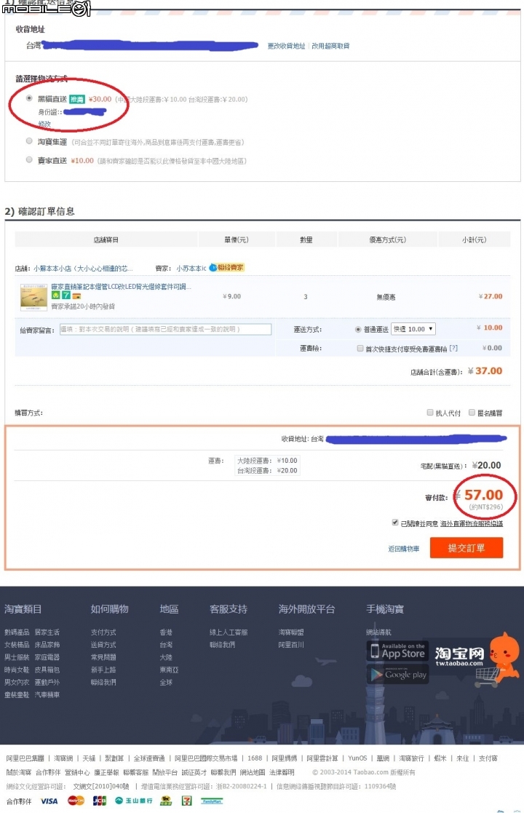Open 線上人工客服 support link
The height and width of the screenshot is (813, 524).
click(x=229, y=632)
